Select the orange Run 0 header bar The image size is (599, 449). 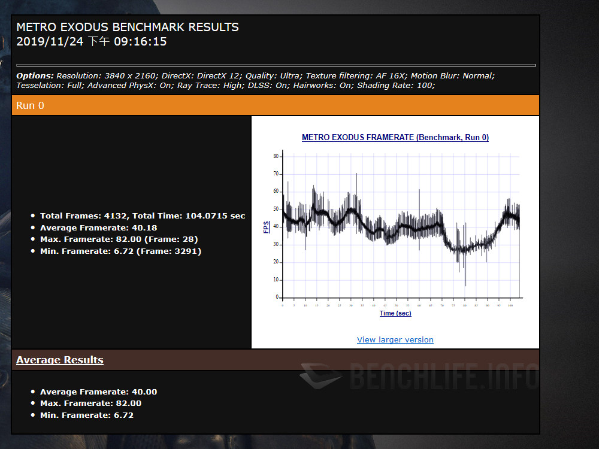click(275, 105)
